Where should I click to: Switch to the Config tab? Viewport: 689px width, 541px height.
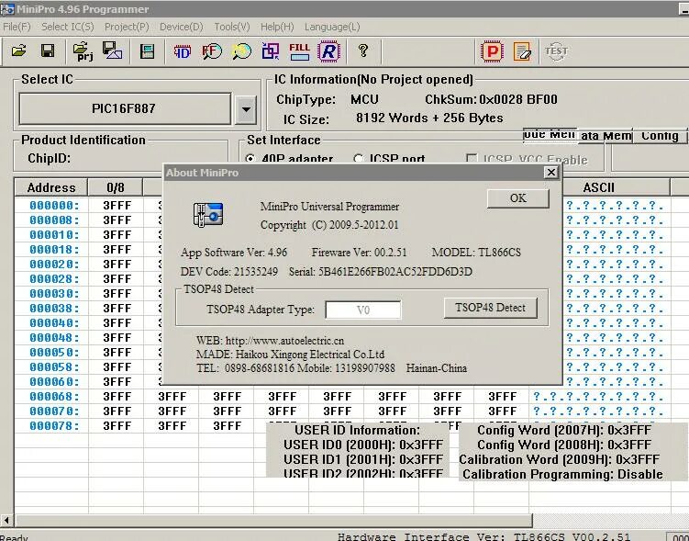pyautogui.click(x=659, y=136)
